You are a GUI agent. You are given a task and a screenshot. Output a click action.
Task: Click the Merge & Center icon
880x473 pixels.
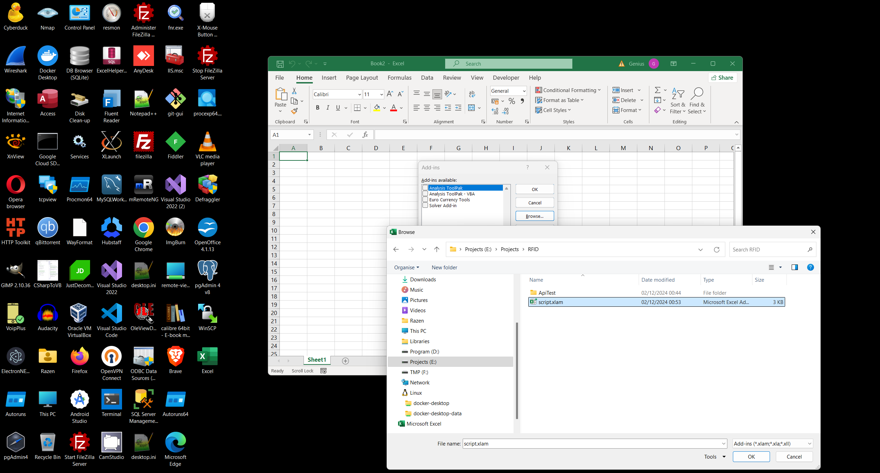tap(472, 108)
